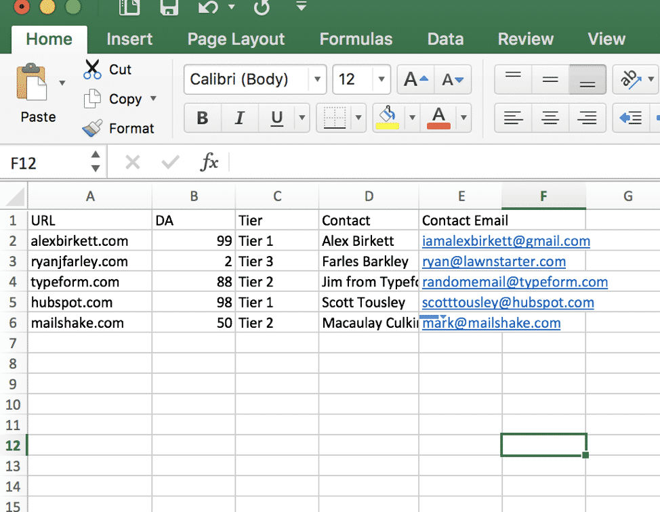The height and width of the screenshot is (512, 660).
Task: Click the Name Box stepper arrows
Action: point(96,162)
